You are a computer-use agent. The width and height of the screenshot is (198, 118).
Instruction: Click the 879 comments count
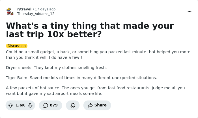[54, 105]
